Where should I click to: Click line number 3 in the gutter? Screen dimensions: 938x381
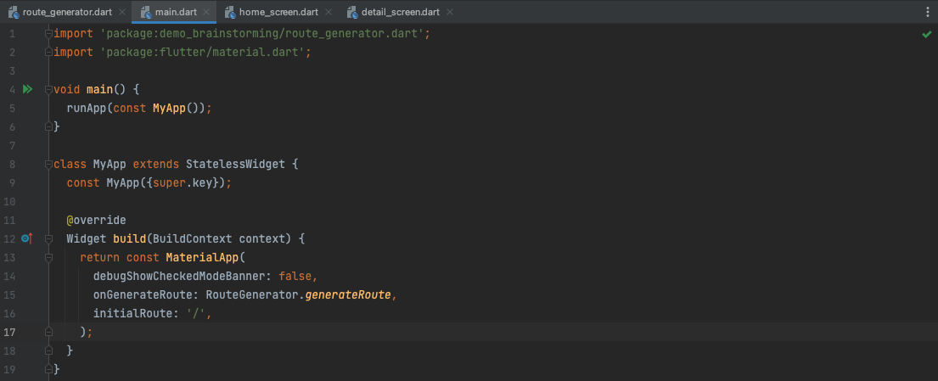[12, 71]
